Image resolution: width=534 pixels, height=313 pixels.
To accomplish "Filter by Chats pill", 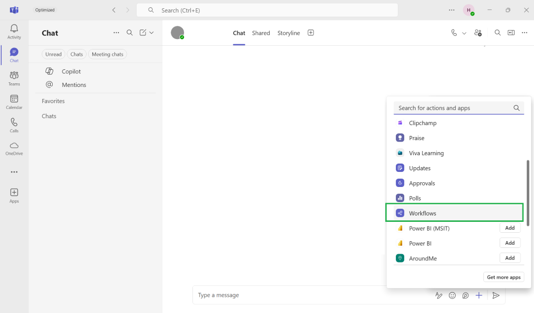I will pyautogui.click(x=77, y=54).
